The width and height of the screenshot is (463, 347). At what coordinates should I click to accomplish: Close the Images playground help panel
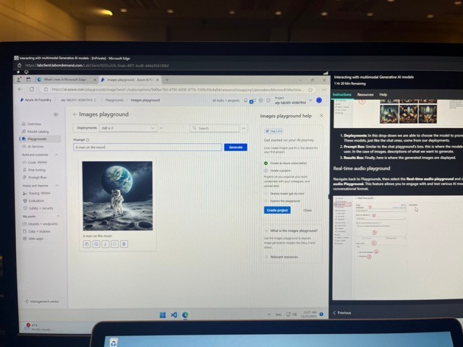tap(321, 116)
